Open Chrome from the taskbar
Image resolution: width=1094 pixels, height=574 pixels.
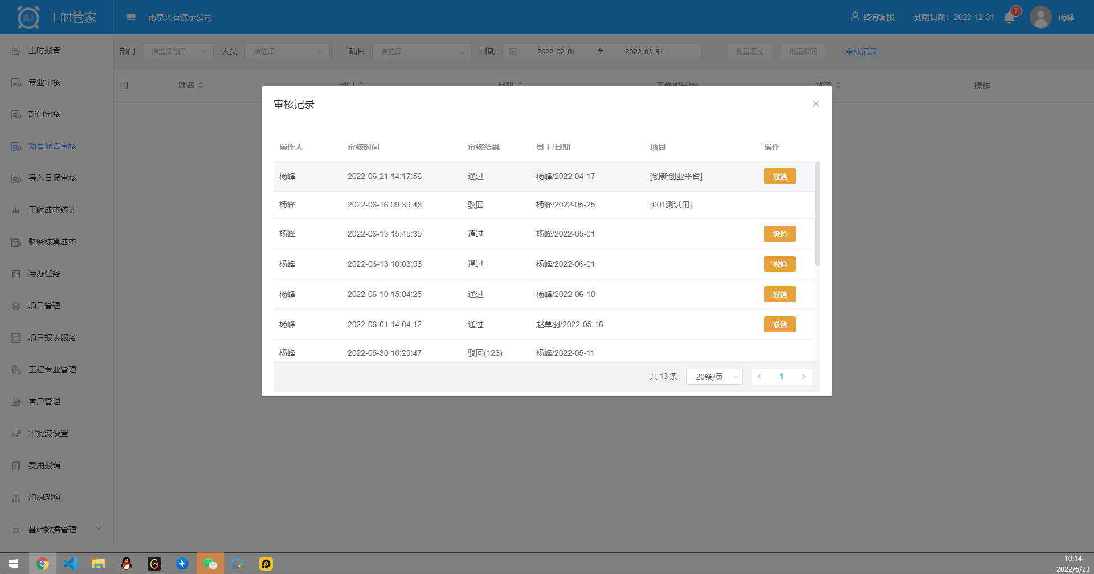pyautogui.click(x=42, y=564)
